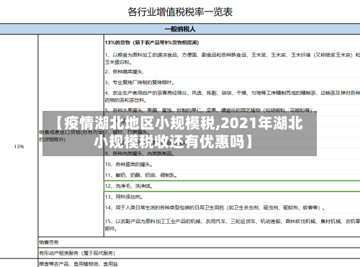360x267 pixels.
Task: Select row 4 about 农业生产者用自产的茶青
Action: tap(232, 96)
